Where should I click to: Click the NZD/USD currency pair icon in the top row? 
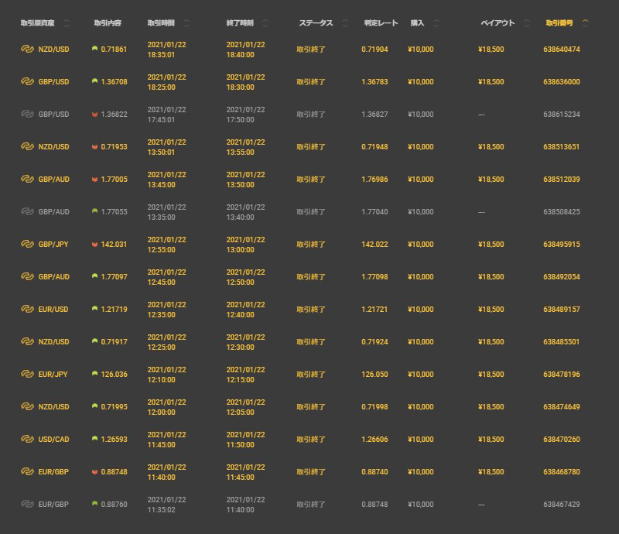coord(27,49)
